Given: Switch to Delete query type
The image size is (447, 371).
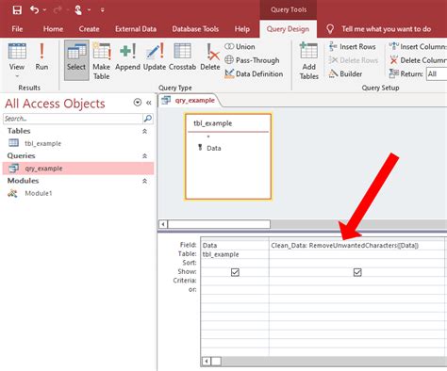Looking at the screenshot, I should (210, 56).
